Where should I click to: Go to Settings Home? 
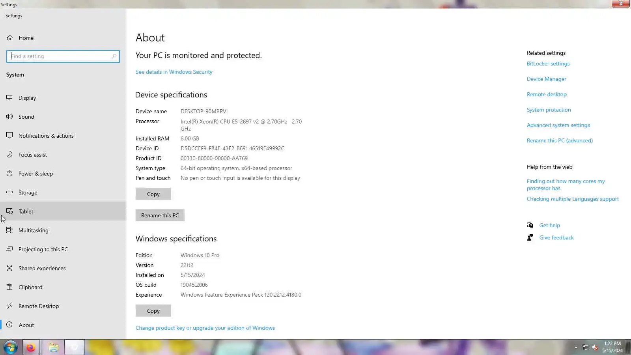point(63,38)
